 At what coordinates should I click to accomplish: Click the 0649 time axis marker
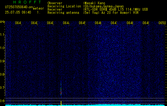[x=146, y=23]
